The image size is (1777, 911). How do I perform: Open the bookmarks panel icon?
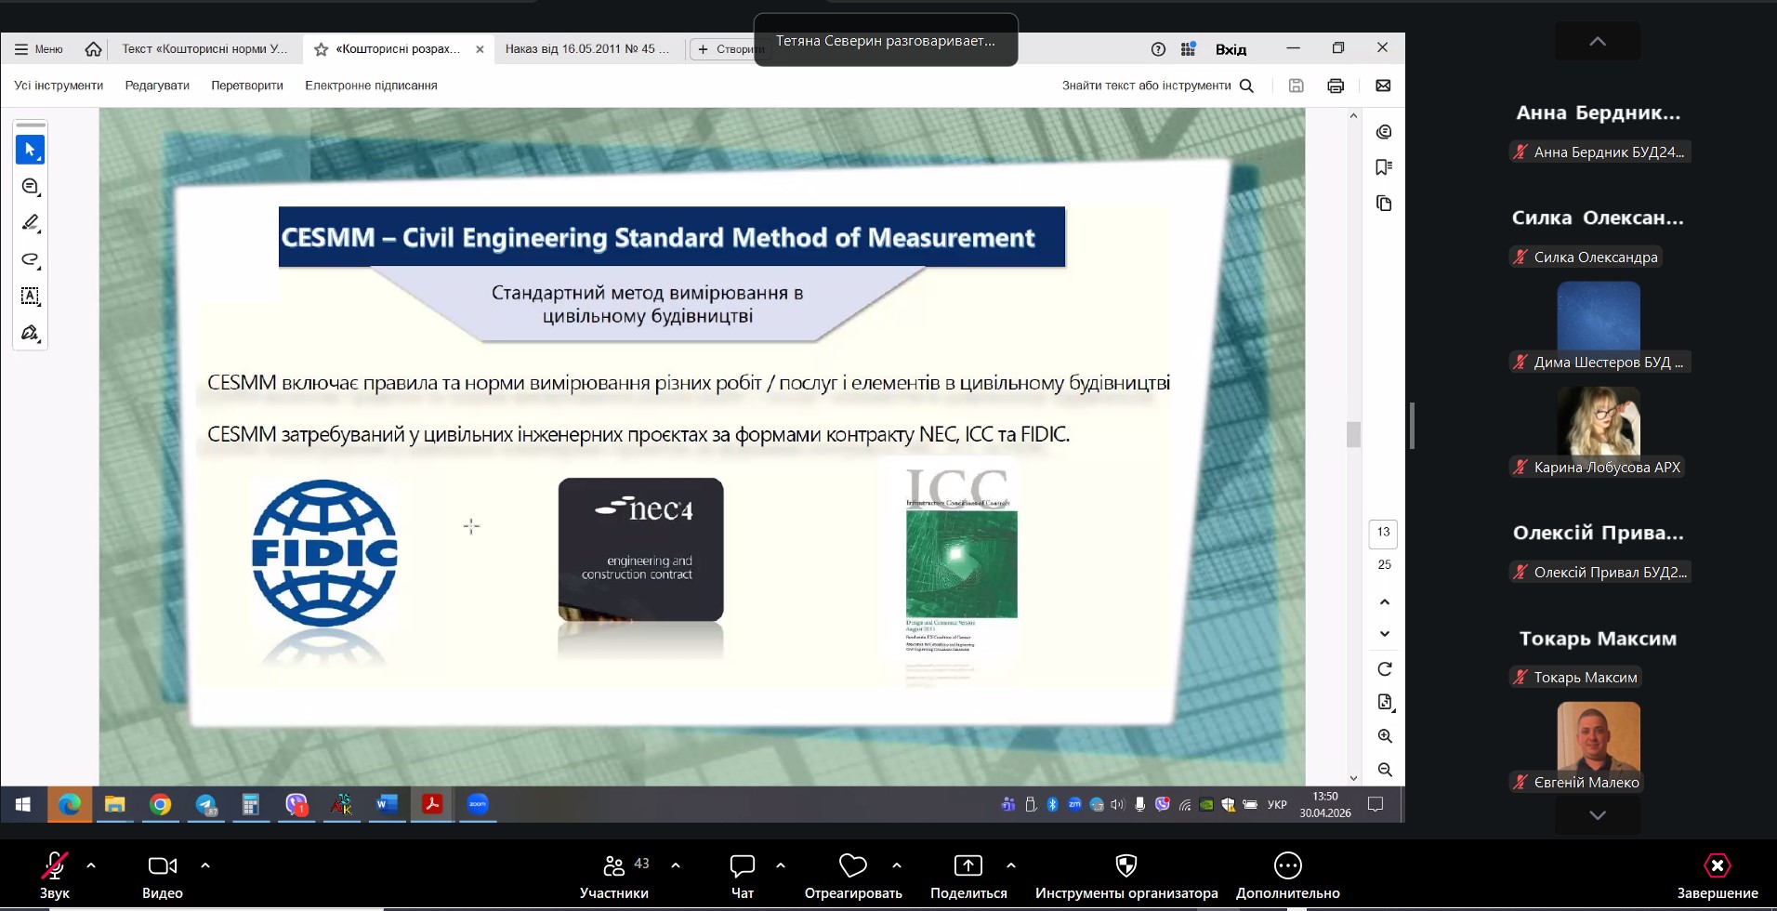(1384, 167)
